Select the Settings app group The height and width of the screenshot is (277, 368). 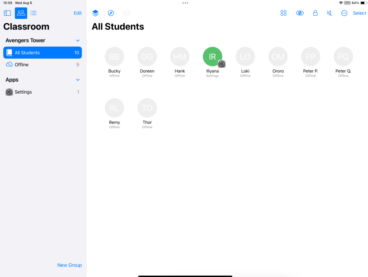(x=43, y=92)
